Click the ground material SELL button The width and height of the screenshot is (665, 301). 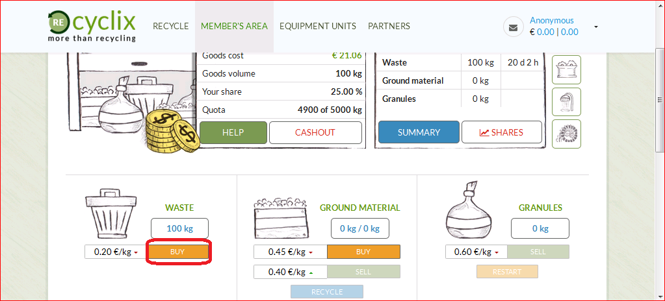point(363,272)
